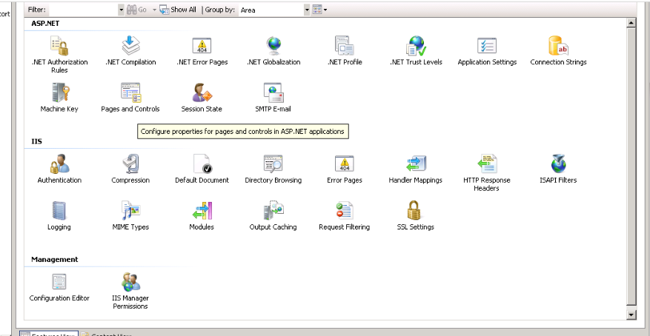Open Output Caching feature
Viewport: 650px width, 336px height.
click(x=273, y=215)
